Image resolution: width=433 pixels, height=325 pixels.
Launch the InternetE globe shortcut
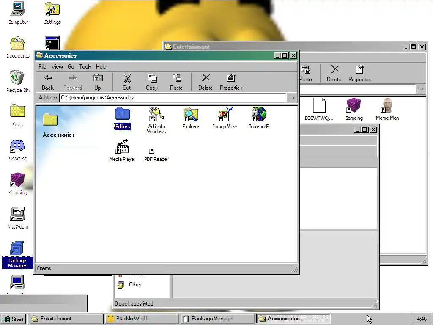[x=259, y=118]
